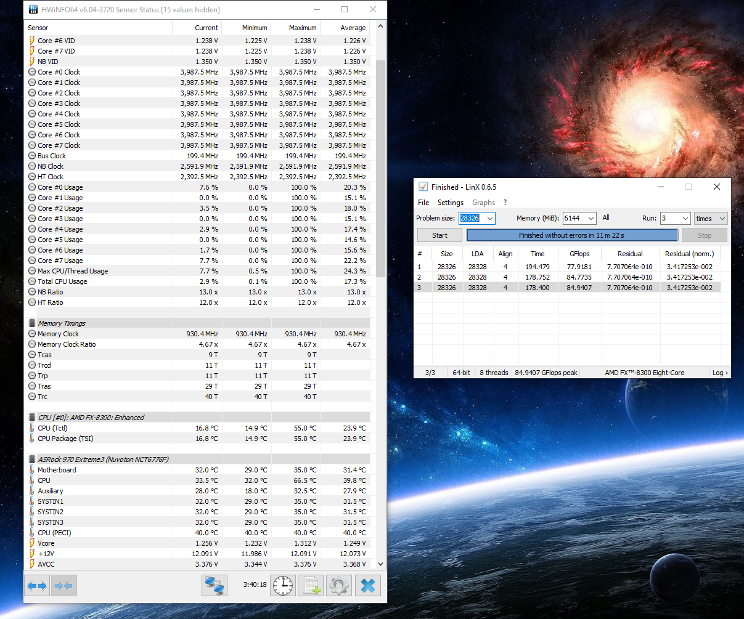
Task: Click the lightning icon beside AVCC
Action: [x=32, y=564]
